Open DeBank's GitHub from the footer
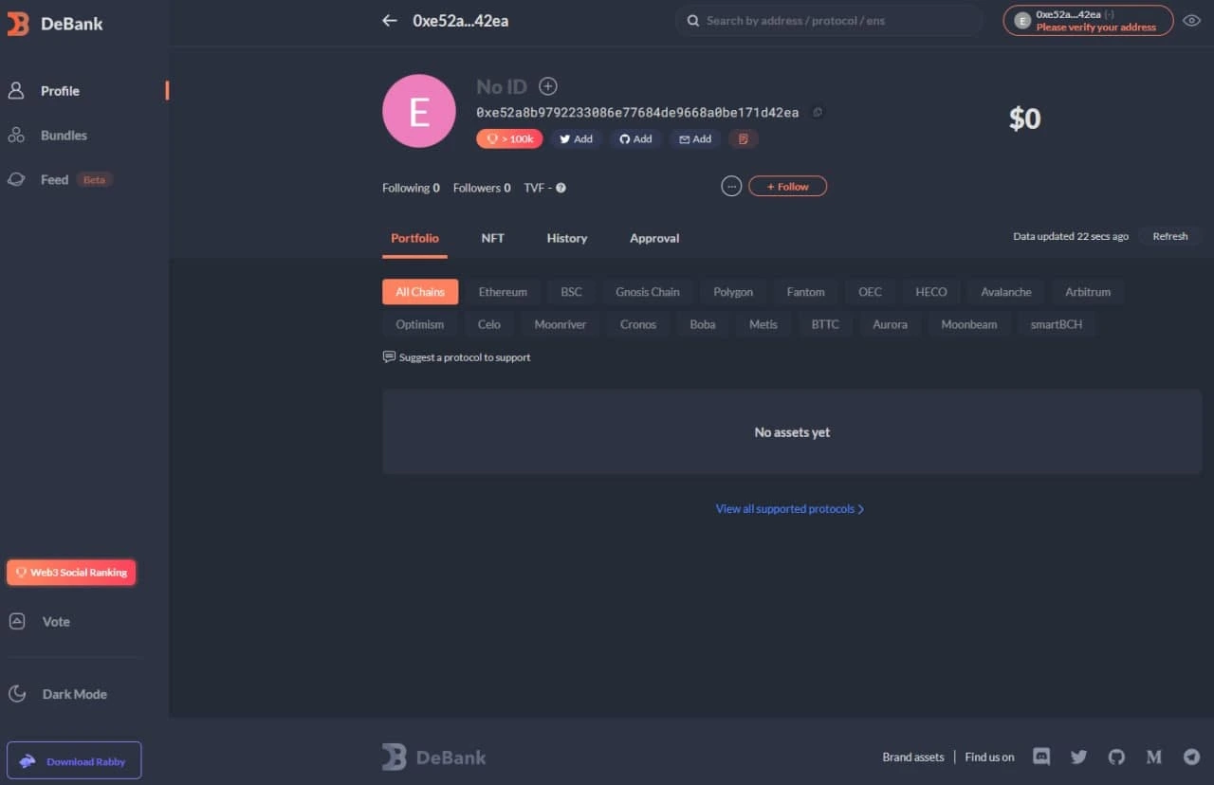This screenshot has width=1214, height=785. 1116,757
